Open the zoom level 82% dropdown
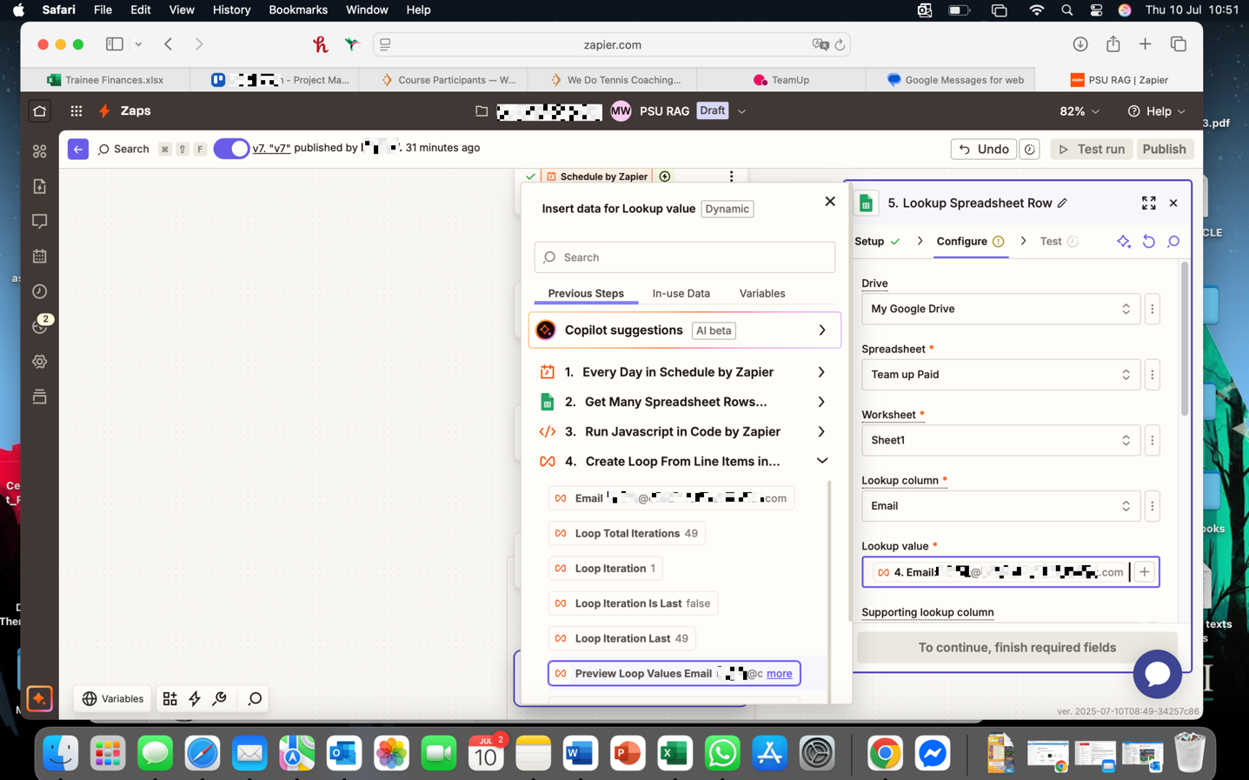Image resolution: width=1249 pixels, height=780 pixels. [1080, 111]
